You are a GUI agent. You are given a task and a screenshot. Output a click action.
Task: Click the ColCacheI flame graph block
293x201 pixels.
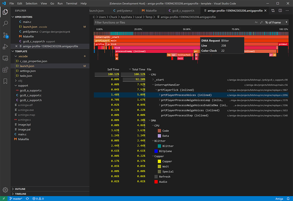(185, 55)
